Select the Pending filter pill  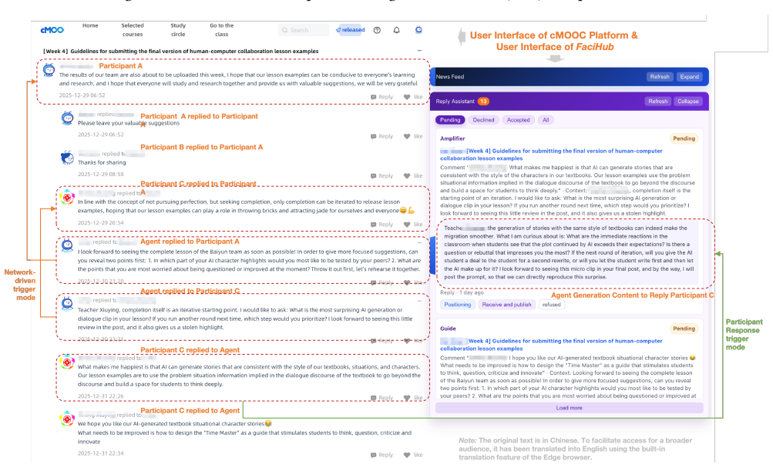click(450, 120)
